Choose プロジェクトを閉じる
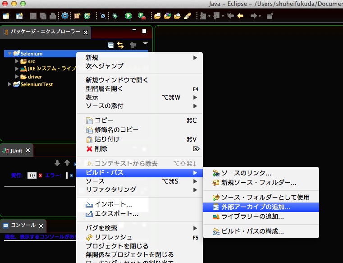Image resolution: width=343 pixels, height=263 pixels. pyautogui.click(x=139, y=246)
